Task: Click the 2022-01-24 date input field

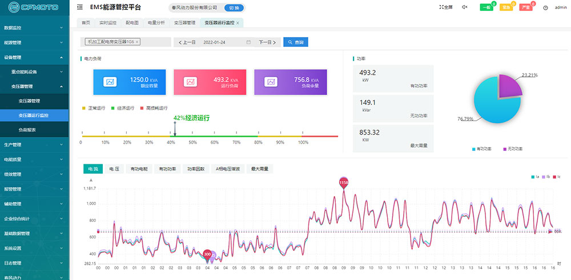Action: (x=227, y=42)
